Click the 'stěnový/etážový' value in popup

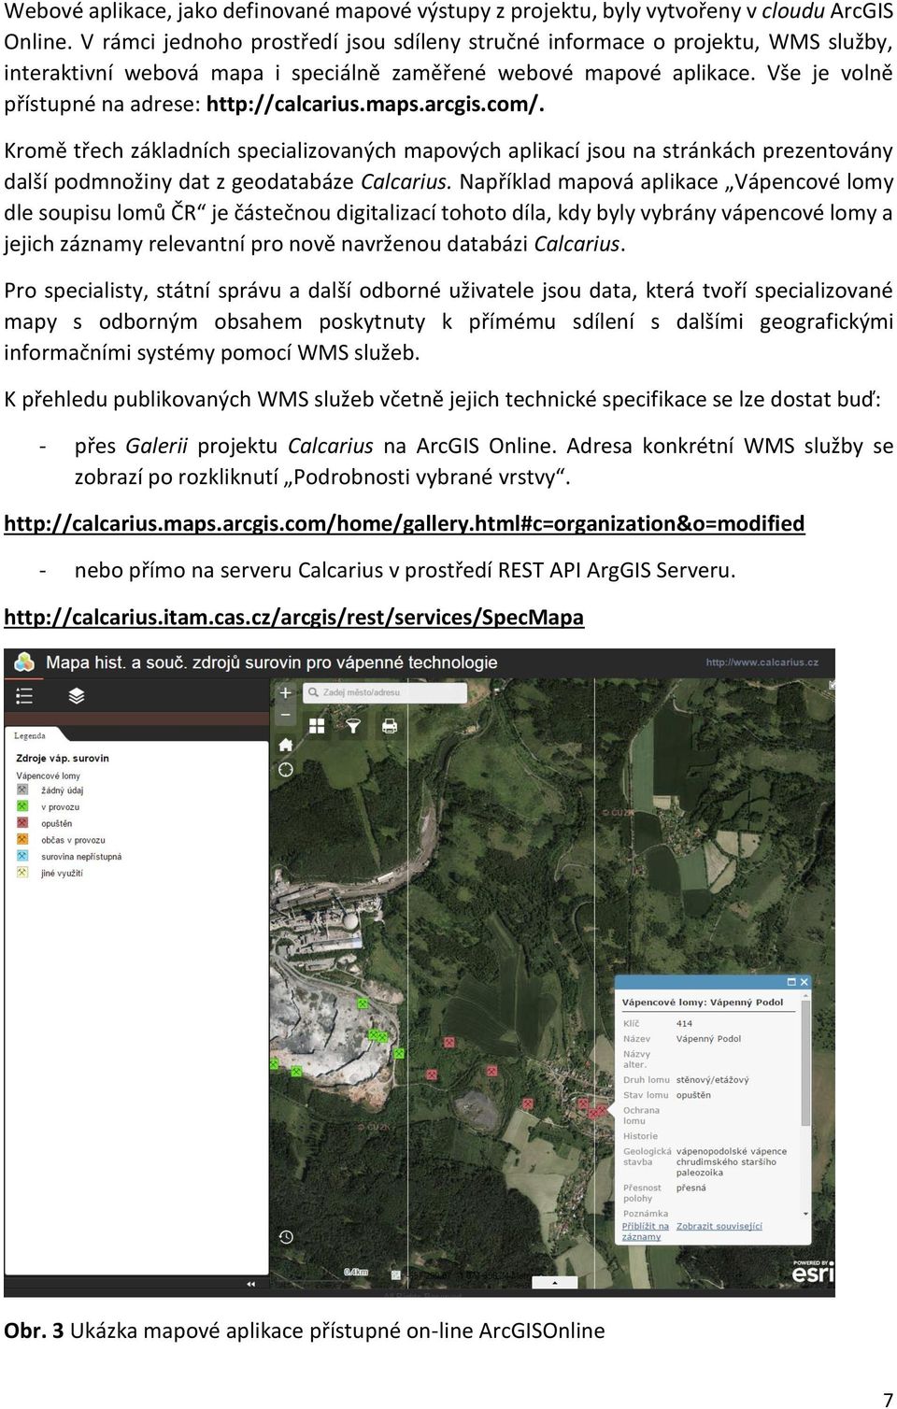coord(713,1079)
